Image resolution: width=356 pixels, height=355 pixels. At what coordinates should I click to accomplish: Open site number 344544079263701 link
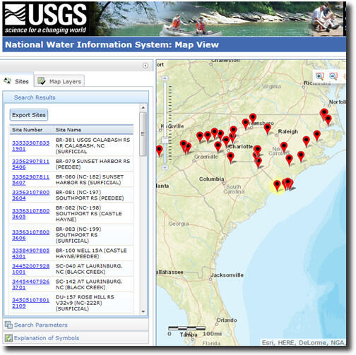(30, 284)
